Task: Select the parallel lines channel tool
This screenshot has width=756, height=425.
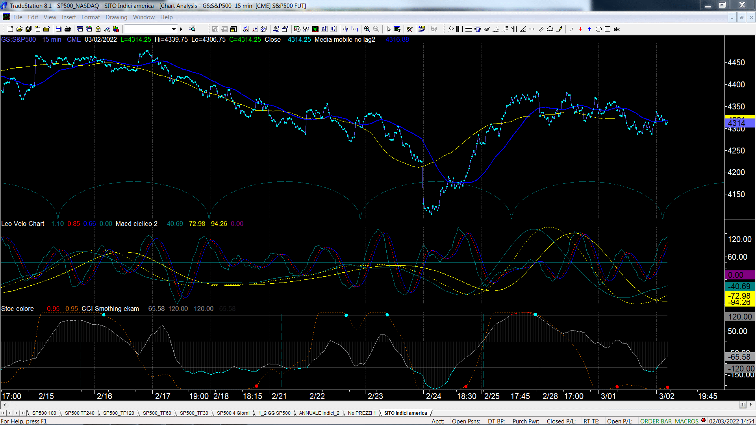Action: [541, 29]
